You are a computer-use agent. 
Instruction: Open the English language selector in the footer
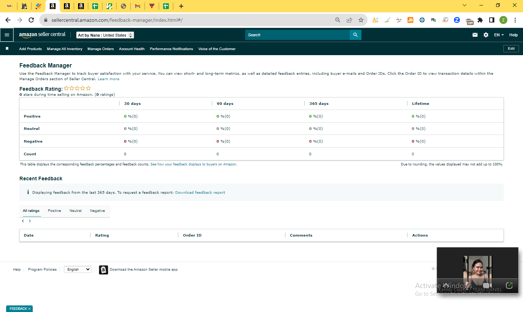tap(78, 270)
